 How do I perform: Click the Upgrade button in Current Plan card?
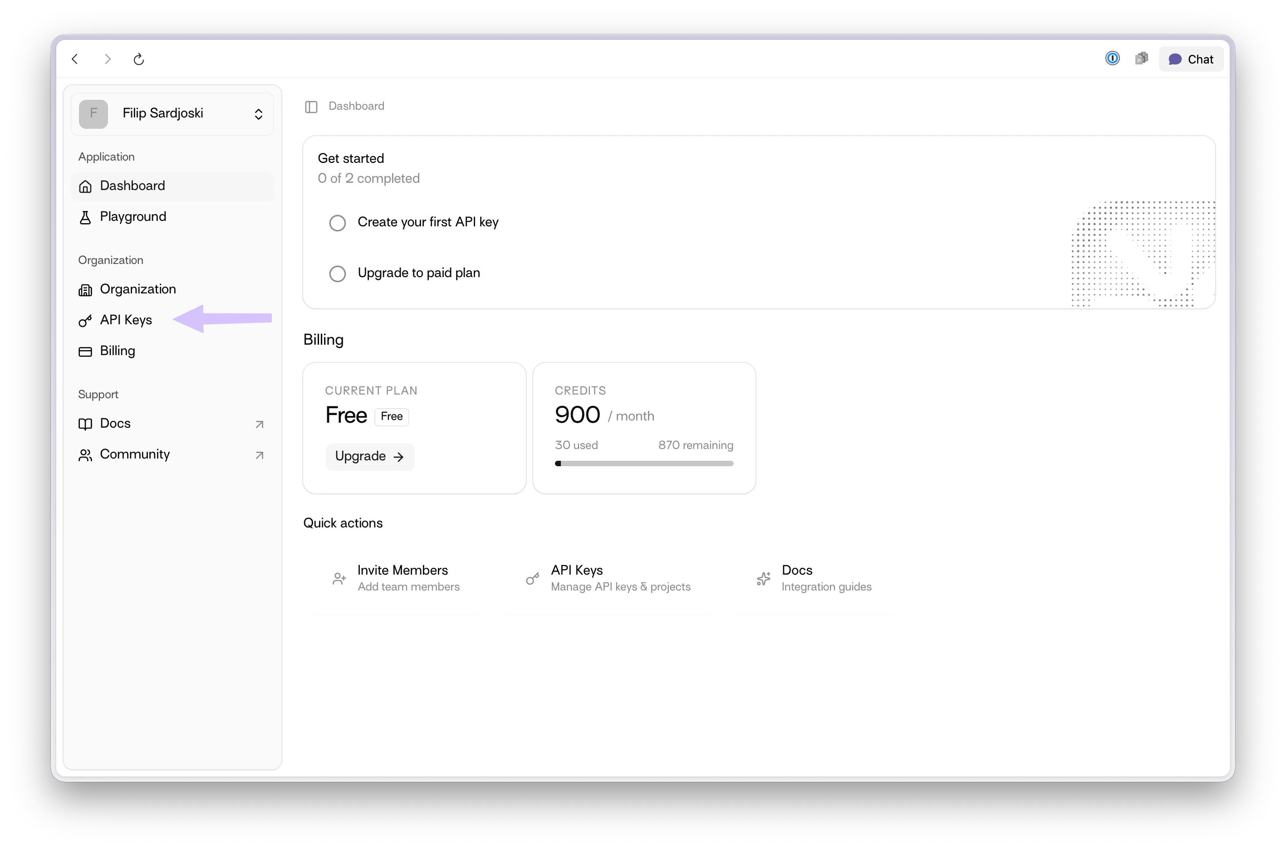pos(369,456)
